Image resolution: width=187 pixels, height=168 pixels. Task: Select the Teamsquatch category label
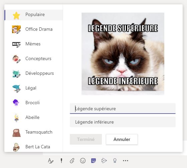[x=39, y=132]
